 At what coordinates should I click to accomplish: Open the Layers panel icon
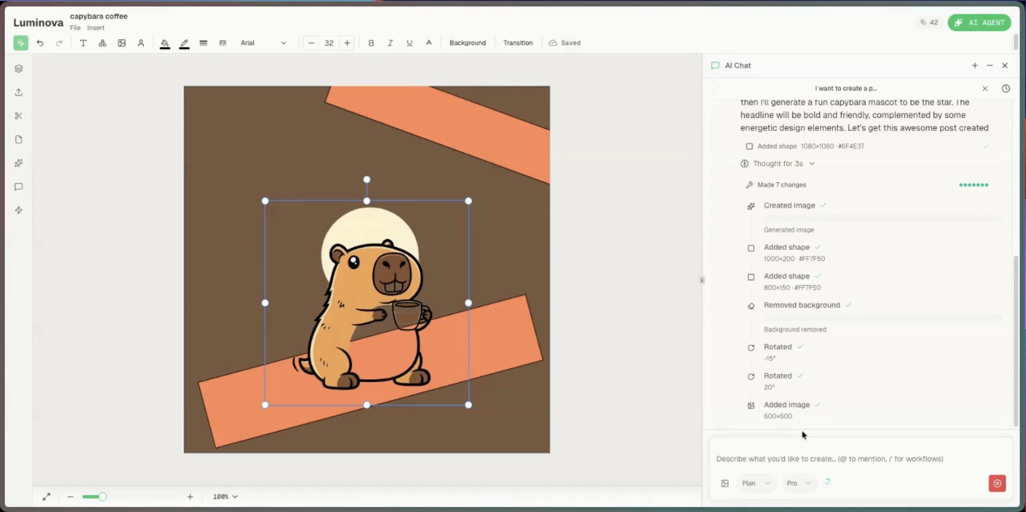click(x=19, y=69)
